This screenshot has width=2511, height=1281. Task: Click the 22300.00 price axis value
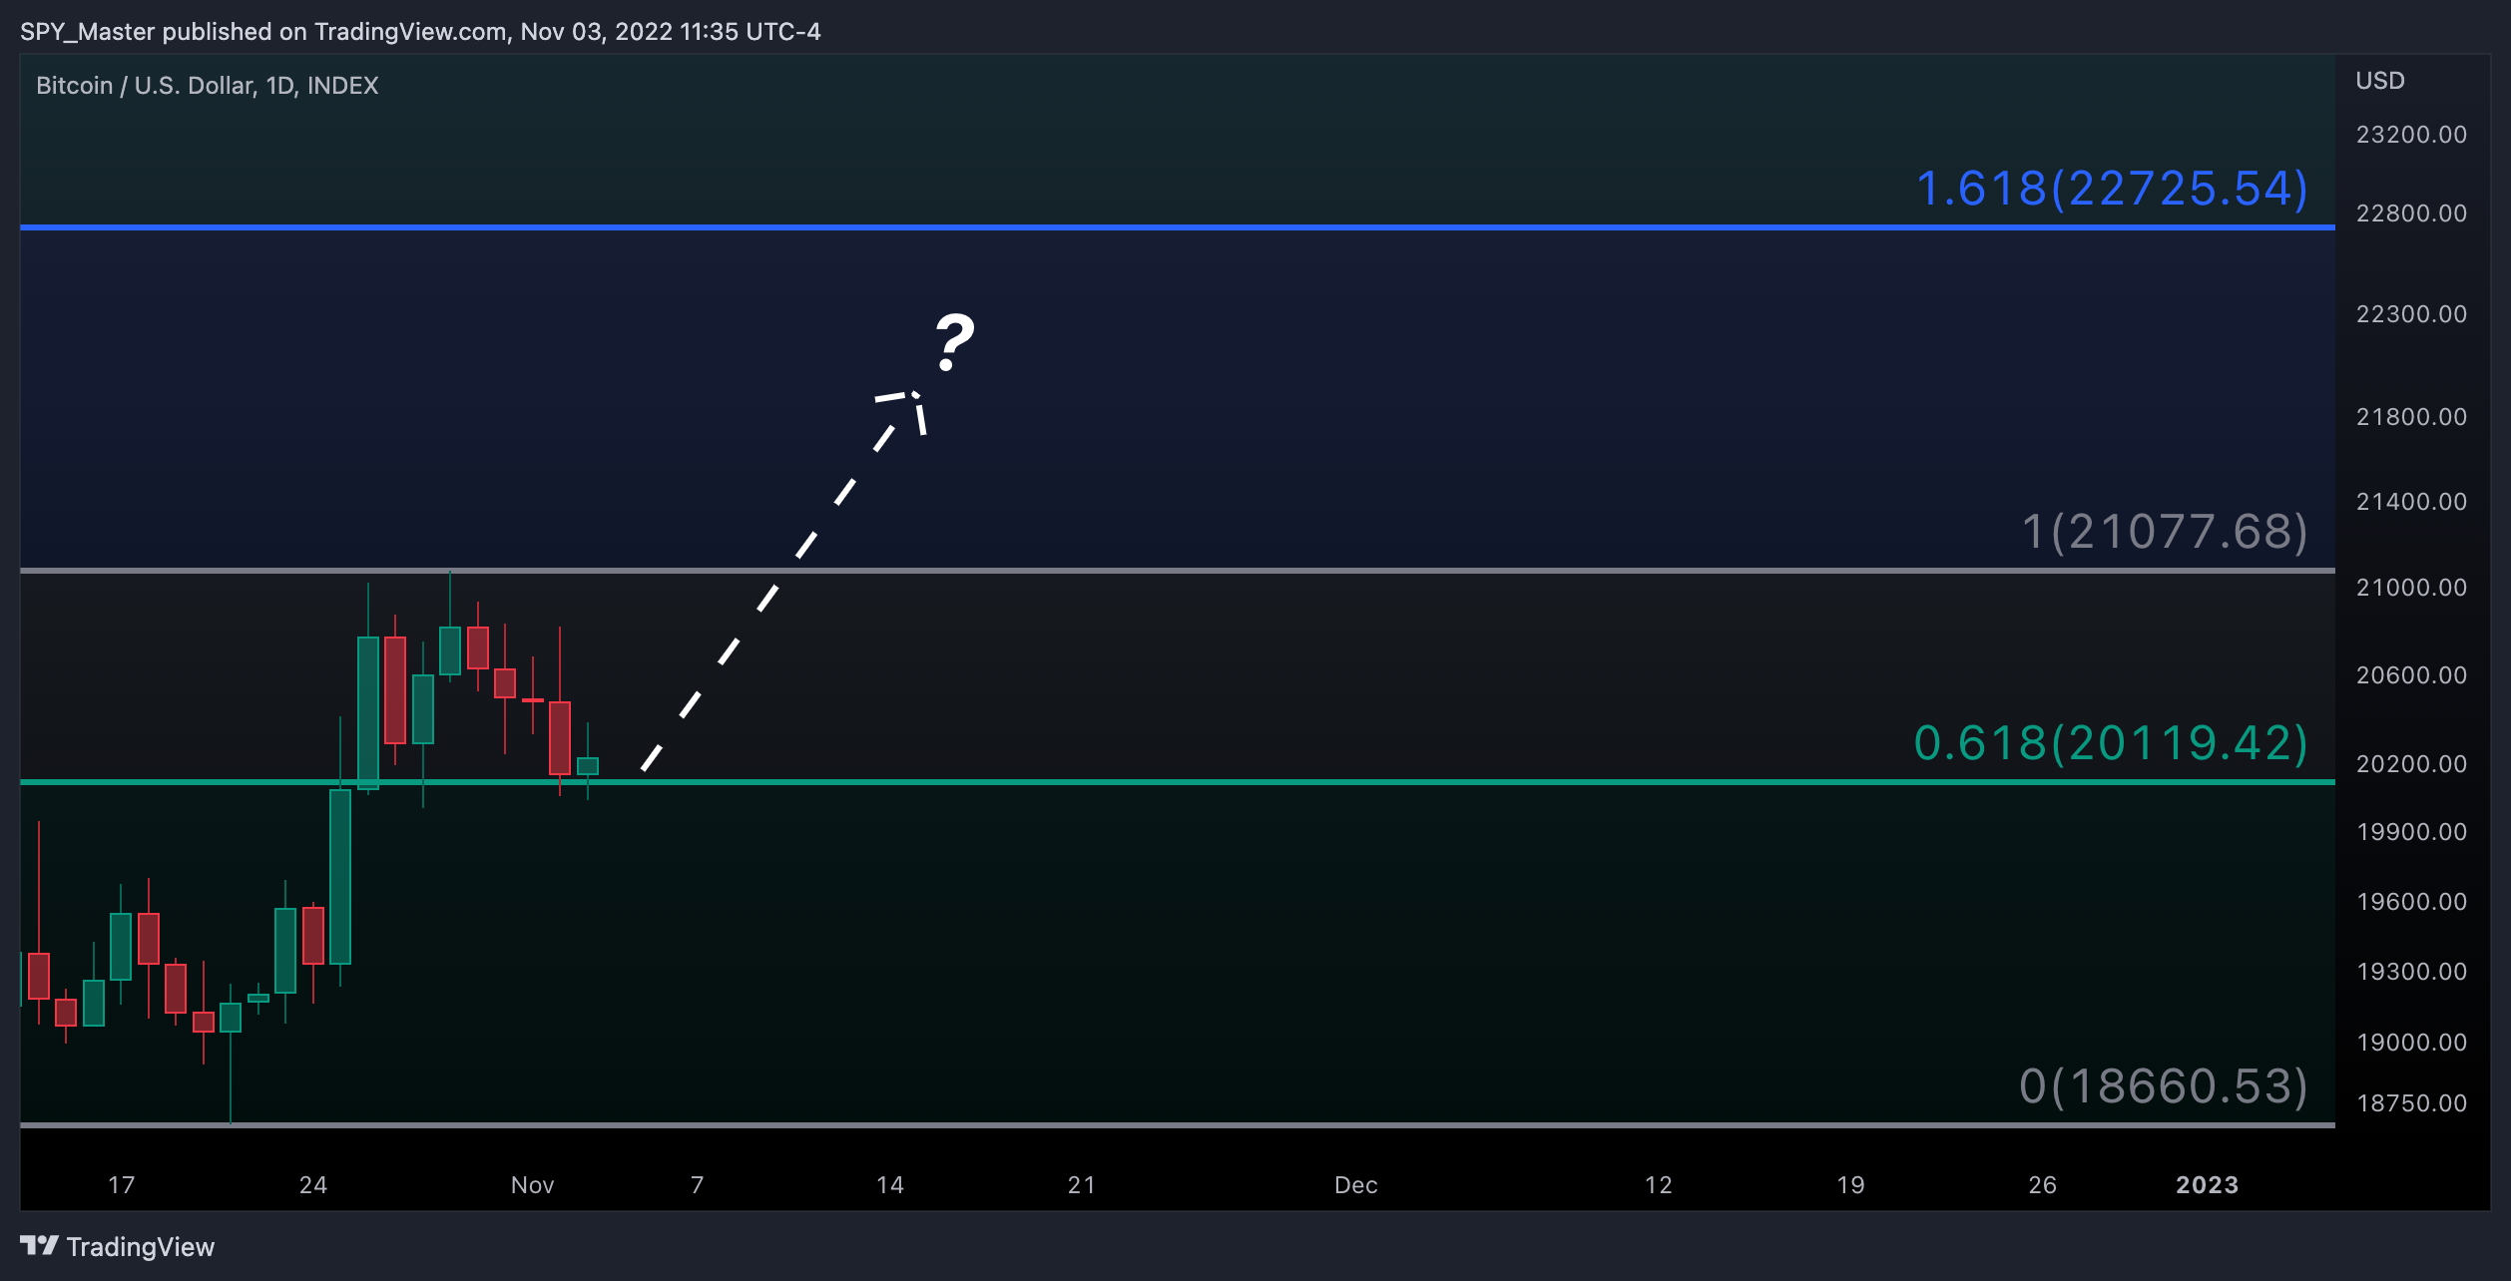click(x=2411, y=314)
